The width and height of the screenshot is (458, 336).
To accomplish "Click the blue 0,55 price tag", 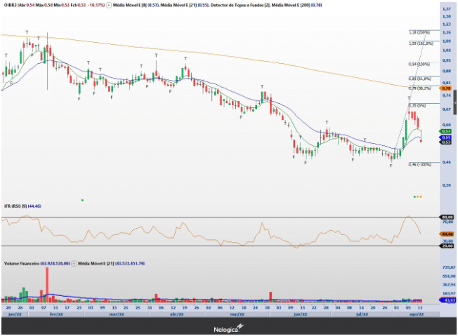I will pos(446,137).
